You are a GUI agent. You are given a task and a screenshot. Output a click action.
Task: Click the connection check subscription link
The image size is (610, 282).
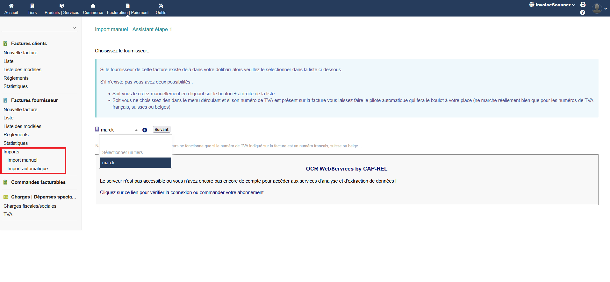(x=182, y=192)
